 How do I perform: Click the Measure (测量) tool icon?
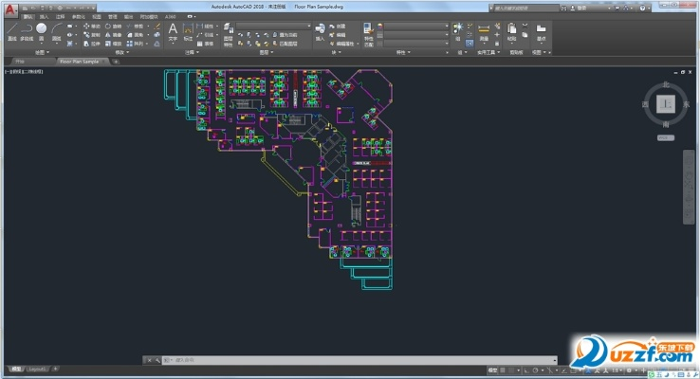pos(484,30)
